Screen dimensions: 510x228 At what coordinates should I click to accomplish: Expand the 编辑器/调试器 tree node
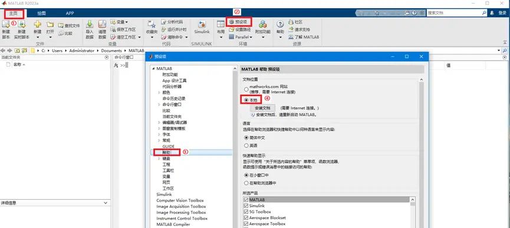pos(159,123)
